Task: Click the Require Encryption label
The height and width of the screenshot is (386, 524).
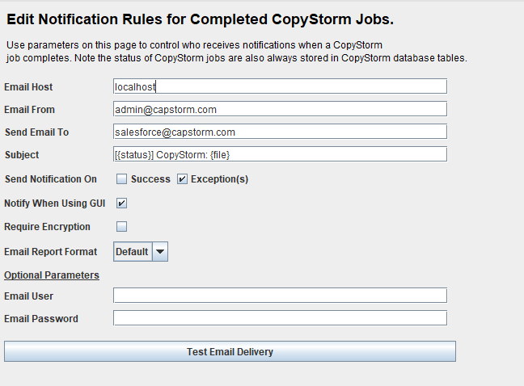Action: [x=47, y=227]
